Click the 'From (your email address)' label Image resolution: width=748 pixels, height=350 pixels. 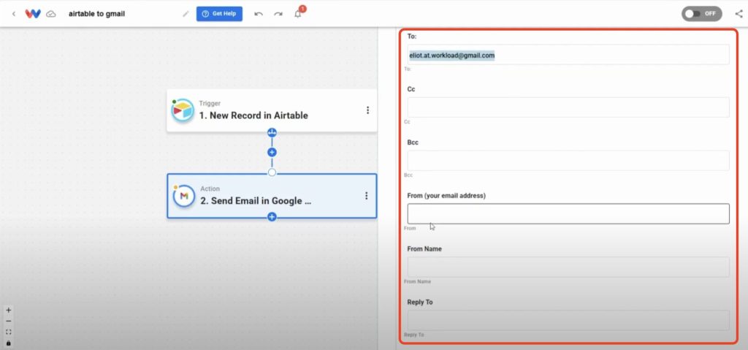pos(446,196)
